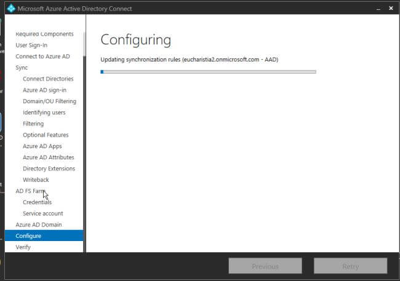Click the Updating synchronization rules status text
Viewport: 400px width, 281px height.
point(190,60)
